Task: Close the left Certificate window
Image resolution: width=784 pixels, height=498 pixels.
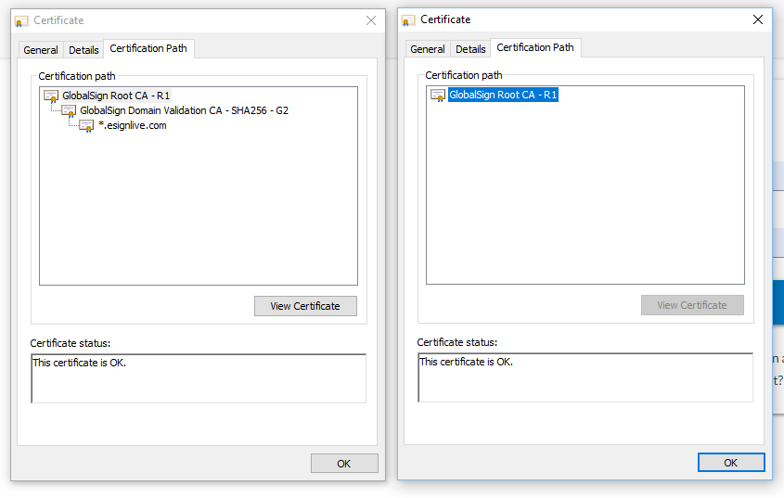Action: [371, 20]
